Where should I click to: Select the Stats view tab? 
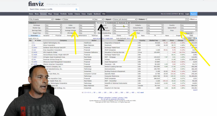(191, 36)
